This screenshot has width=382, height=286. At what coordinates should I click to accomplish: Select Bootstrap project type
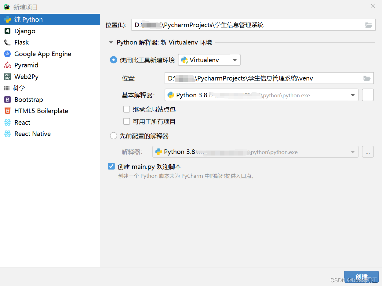50,100
